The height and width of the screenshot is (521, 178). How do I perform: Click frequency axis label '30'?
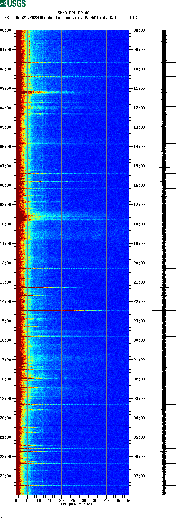pos(84,501)
